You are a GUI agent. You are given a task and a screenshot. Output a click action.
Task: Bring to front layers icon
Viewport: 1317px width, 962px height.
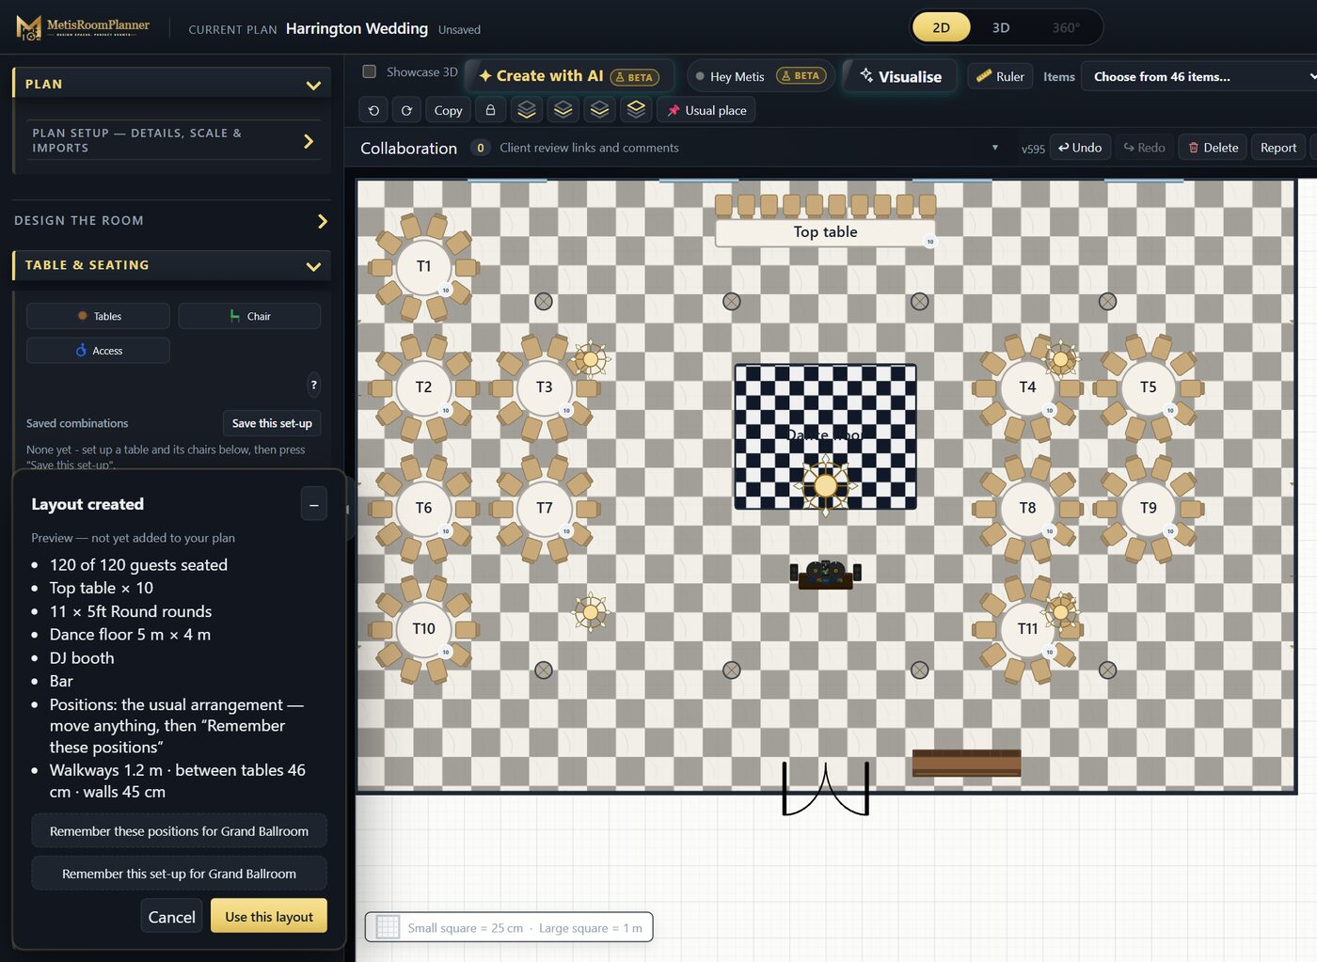(636, 110)
